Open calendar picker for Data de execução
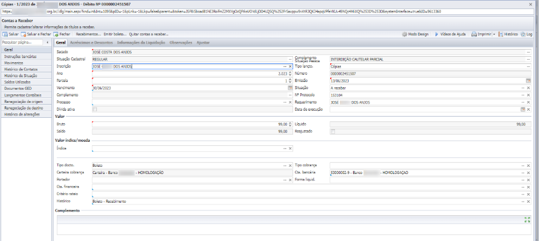The image size is (539, 241). point(523,109)
